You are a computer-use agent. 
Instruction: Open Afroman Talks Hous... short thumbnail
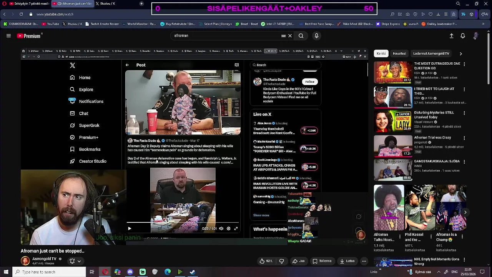[389, 207]
